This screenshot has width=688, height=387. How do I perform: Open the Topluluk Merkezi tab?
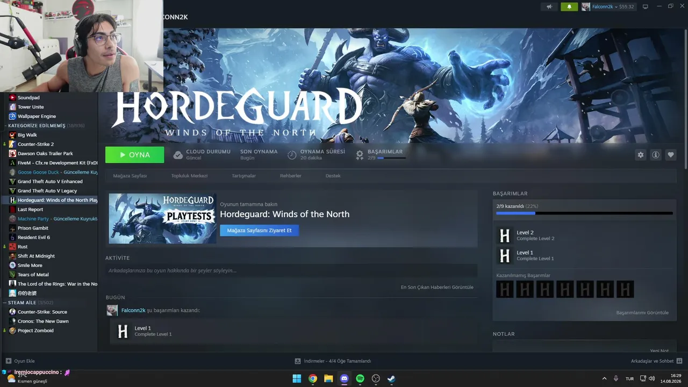(x=189, y=176)
